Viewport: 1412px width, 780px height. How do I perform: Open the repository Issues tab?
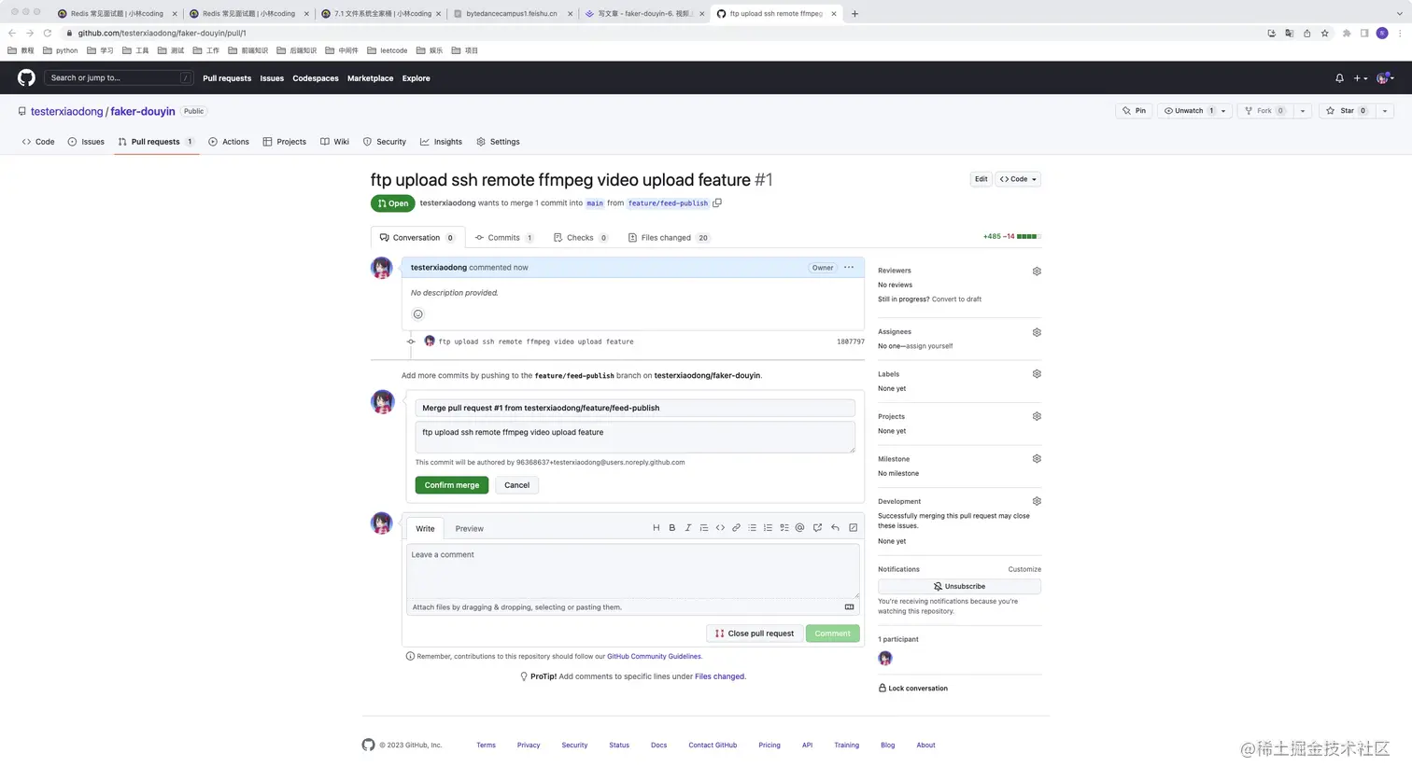click(x=86, y=142)
